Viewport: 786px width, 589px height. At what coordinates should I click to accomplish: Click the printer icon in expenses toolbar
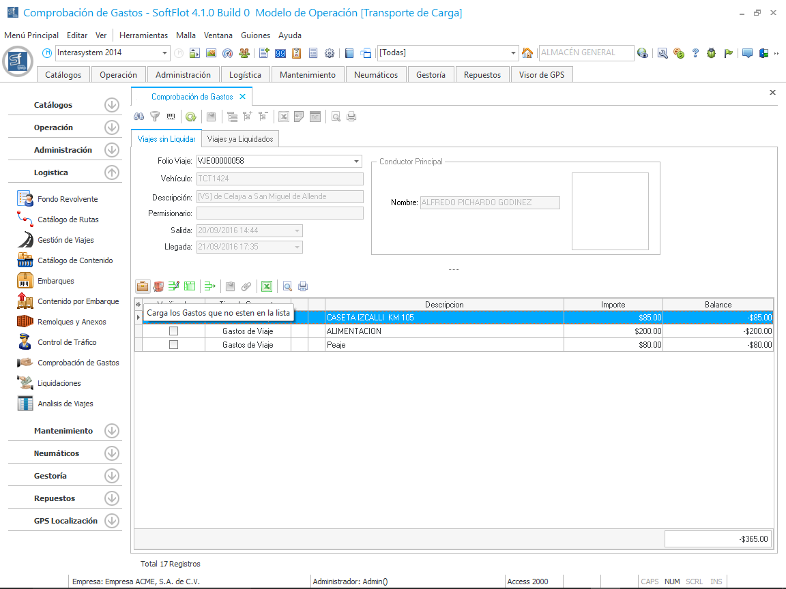click(x=303, y=286)
